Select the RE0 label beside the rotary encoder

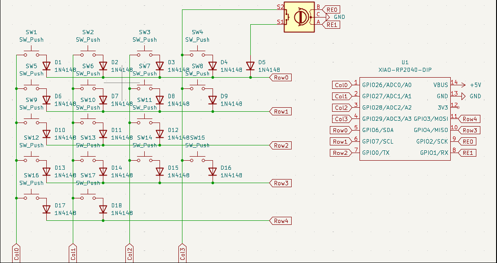[x=333, y=8]
